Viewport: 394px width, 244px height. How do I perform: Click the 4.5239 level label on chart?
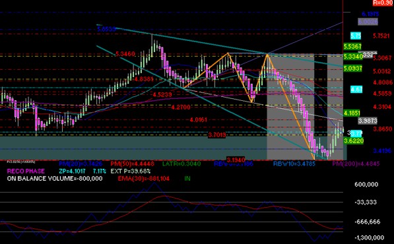[x=162, y=95]
